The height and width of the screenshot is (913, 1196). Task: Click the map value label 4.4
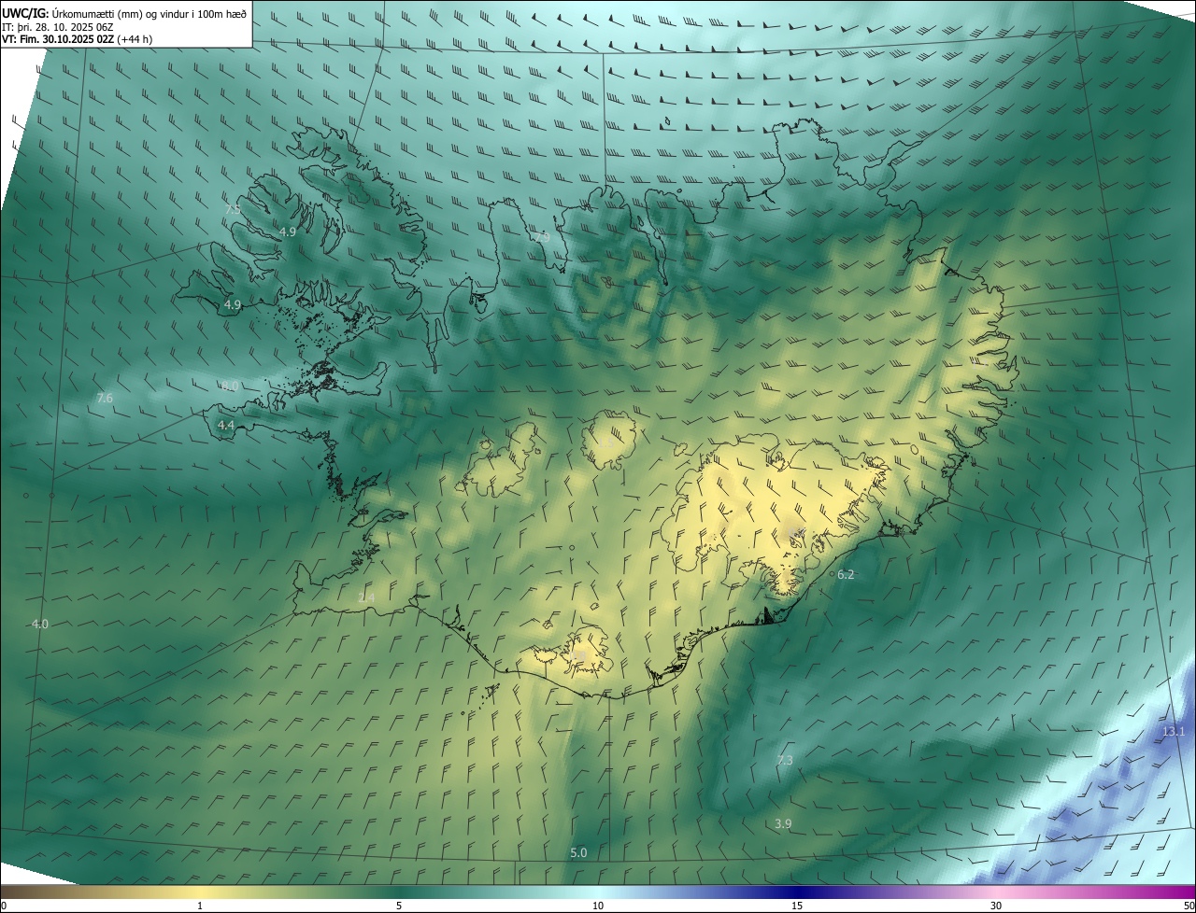(x=225, y=425)
